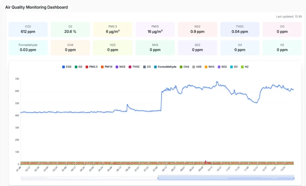Toggle PM2.5 legend entry
306x186 pixels.
(x=91, y=67)
